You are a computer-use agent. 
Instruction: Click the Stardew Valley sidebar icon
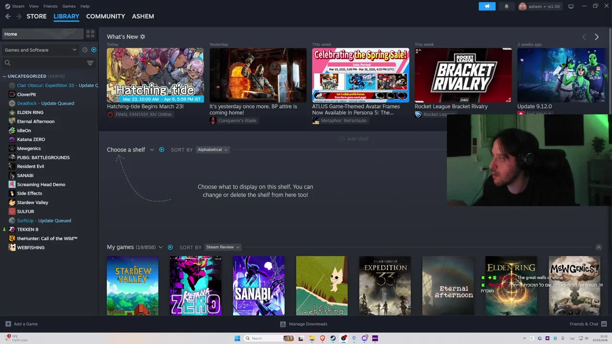click(x=12, y=203)
